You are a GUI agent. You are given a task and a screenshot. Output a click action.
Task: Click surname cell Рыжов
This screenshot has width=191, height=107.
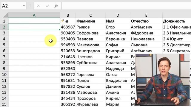[90, 27]
